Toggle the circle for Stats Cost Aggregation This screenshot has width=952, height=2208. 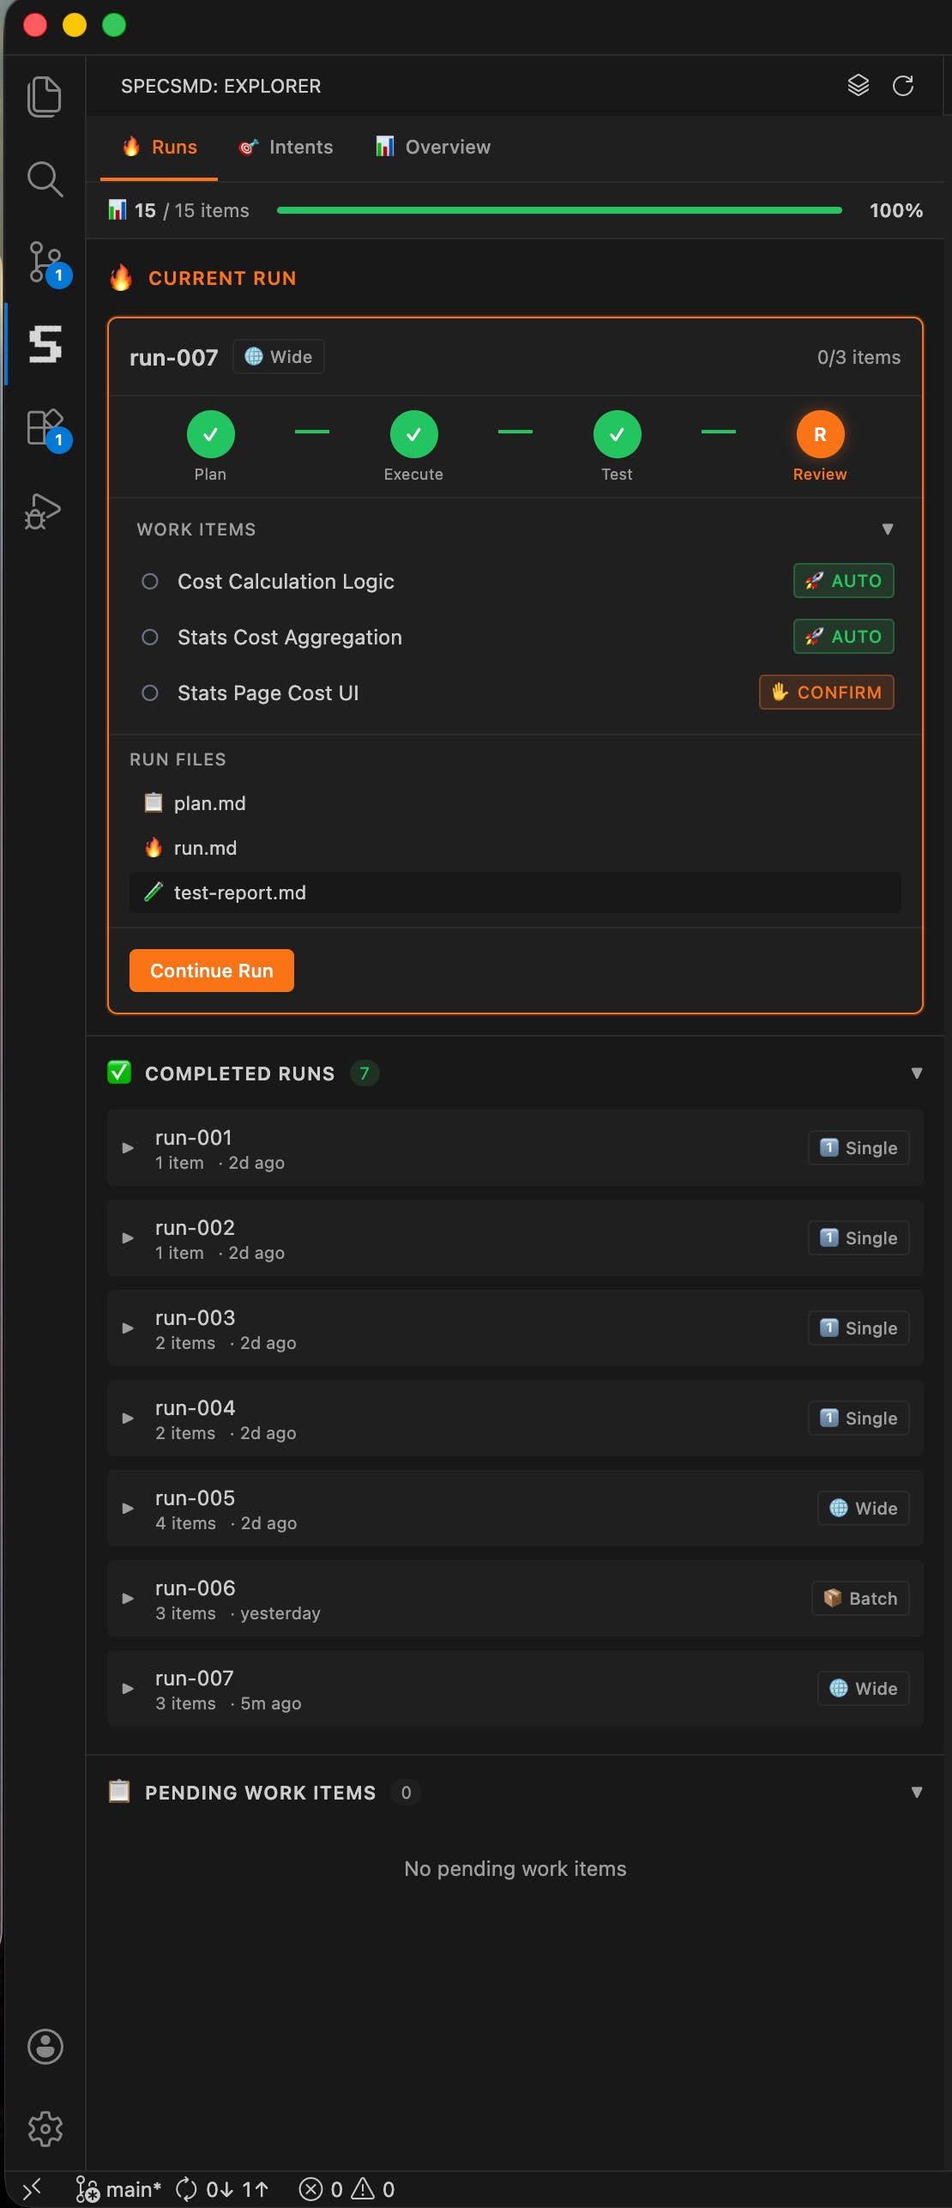click(150, 638)
